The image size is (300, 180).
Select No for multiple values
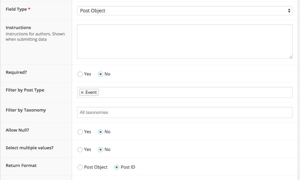100,150
